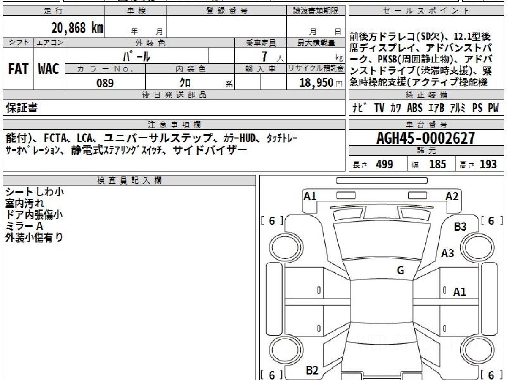Click the A1 mark beside the right door
The image size is (507, 380).
[459, 291]
